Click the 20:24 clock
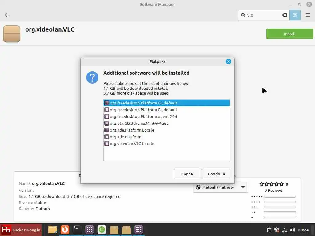315x236 pixels. pos(303,230)
